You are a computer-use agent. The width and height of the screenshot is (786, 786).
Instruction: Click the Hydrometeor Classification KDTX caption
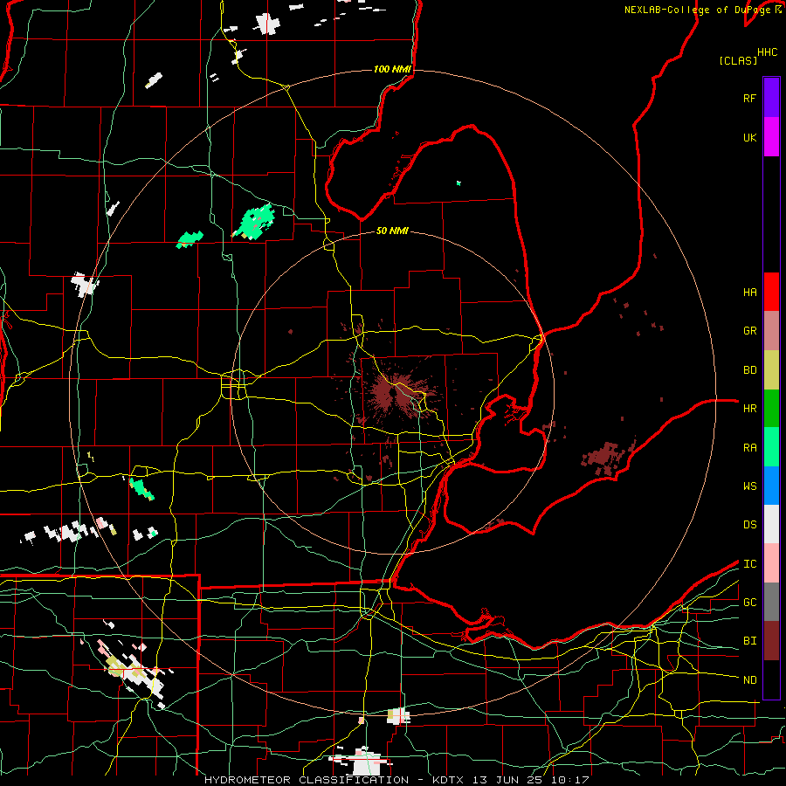pos(396,780)
